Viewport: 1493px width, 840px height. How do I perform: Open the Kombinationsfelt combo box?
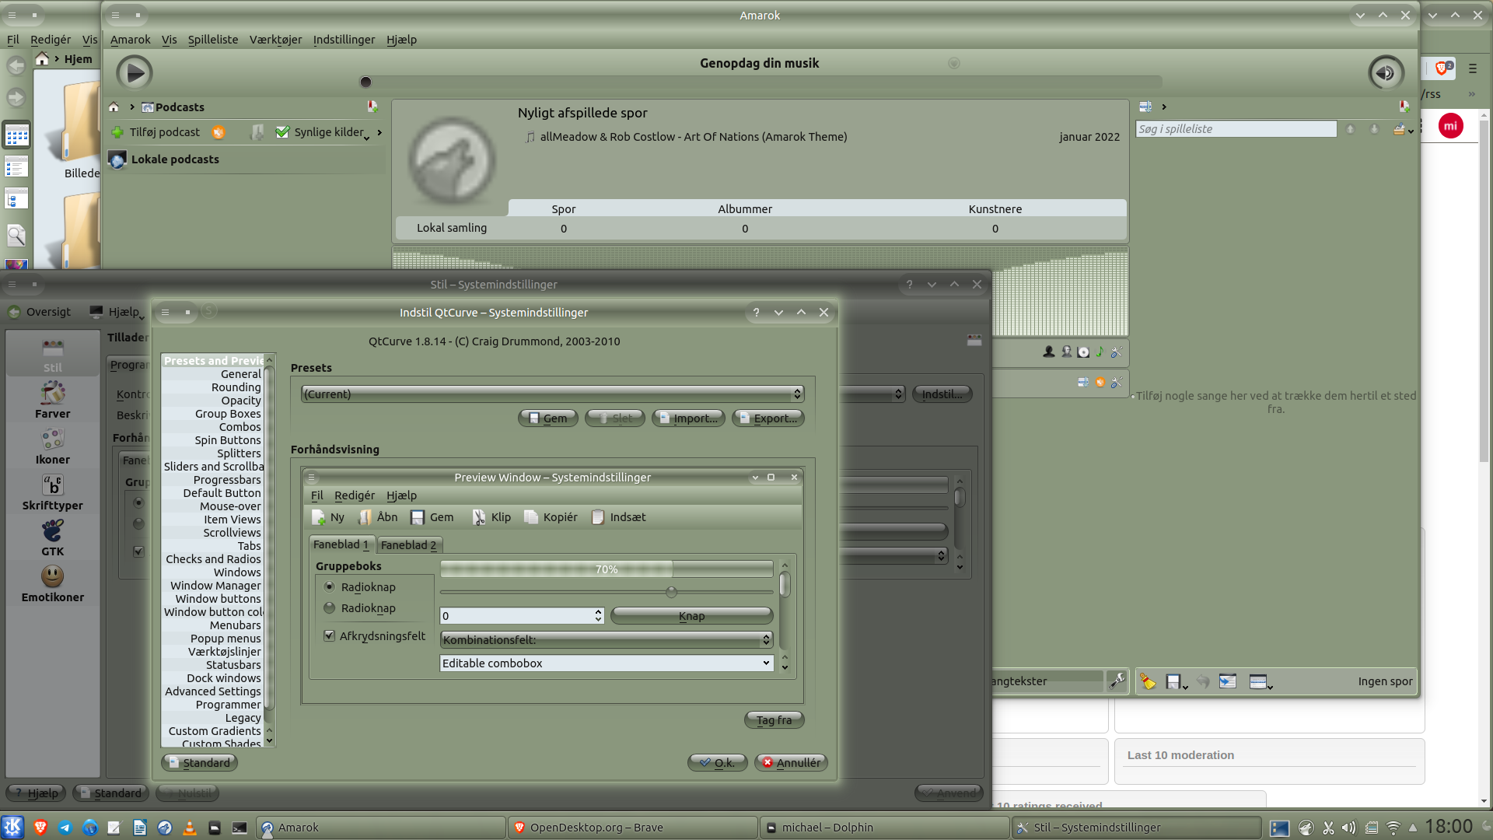click(x=606, y=640)
